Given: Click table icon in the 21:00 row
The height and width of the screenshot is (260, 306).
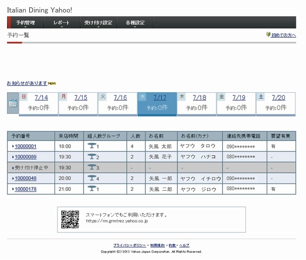Looking at the screenshot, I should 92,188.
